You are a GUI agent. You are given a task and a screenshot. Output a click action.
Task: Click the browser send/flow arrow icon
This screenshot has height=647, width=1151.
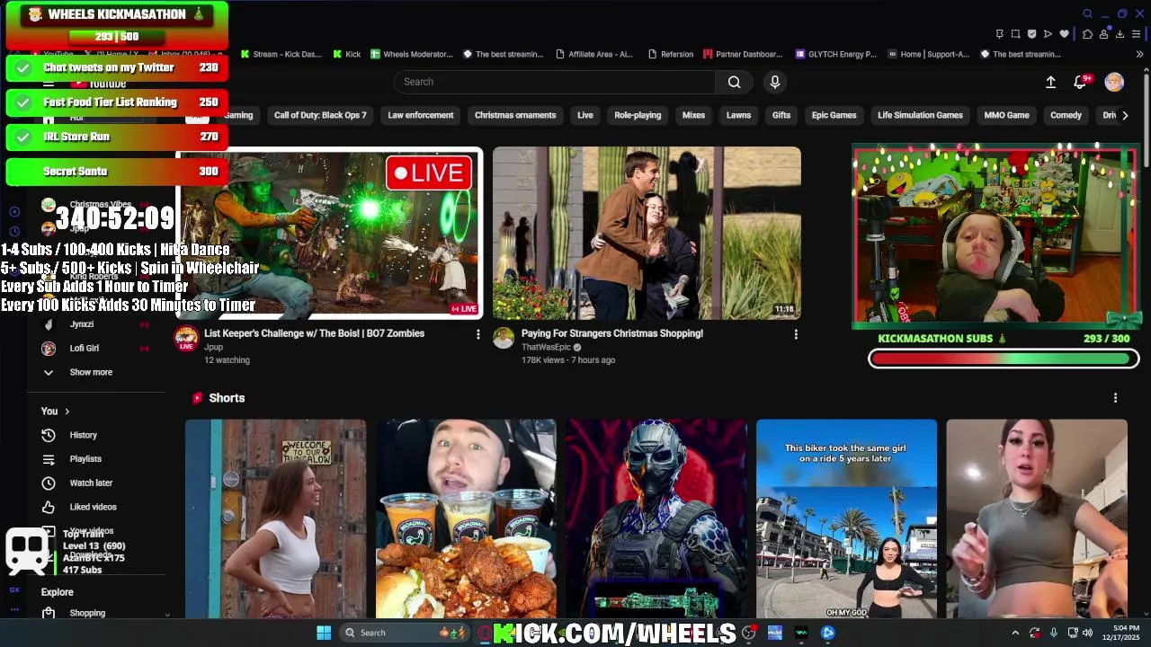[1048, 34]
